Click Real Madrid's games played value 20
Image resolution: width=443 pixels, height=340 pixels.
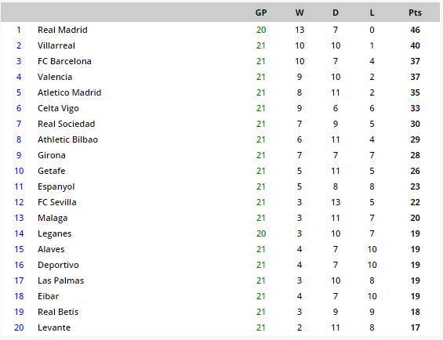point(261,30)
